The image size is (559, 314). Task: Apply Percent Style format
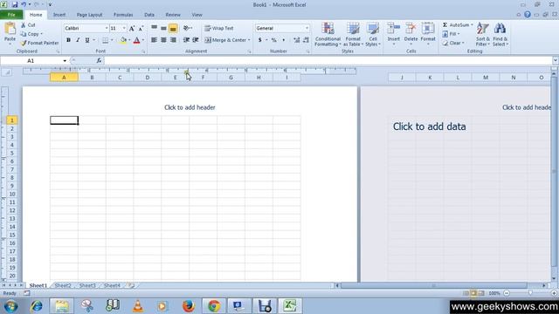tap(273, 40)
